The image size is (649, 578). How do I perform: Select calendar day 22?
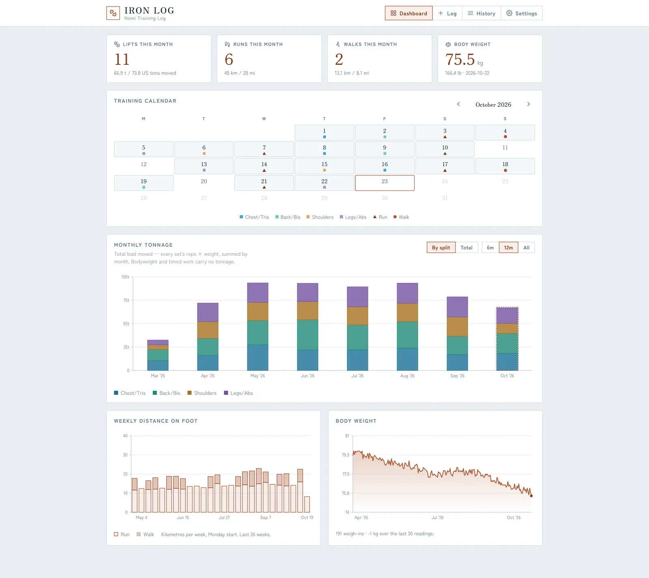click(x=324, y=183)
